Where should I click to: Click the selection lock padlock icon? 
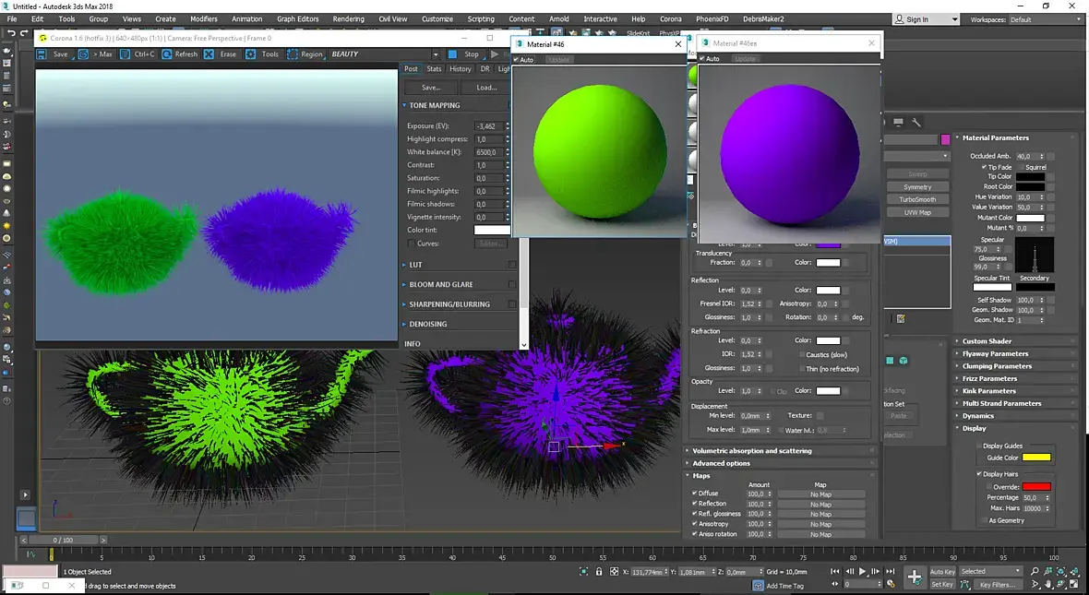(x=600, y=572)
